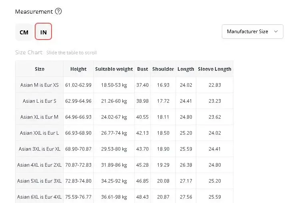Click the Measurement help question mark icon

(x=58, y=12)
